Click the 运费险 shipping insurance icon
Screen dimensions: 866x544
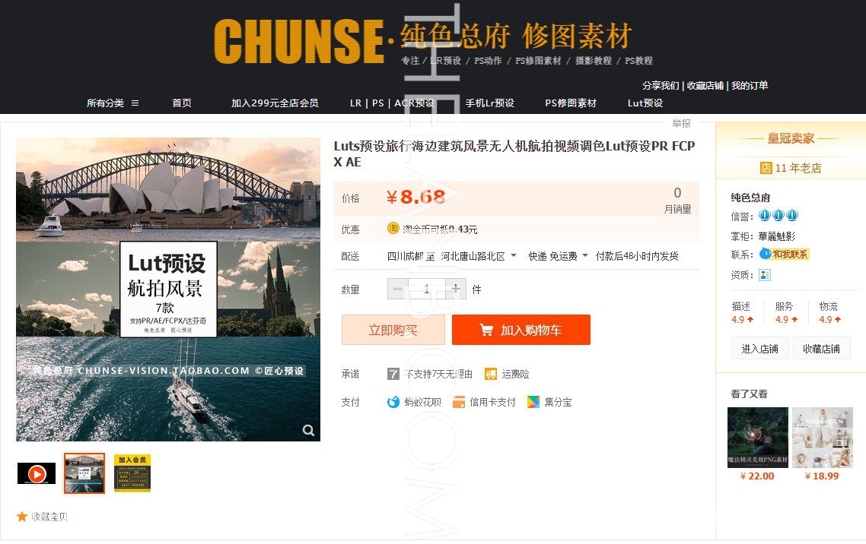[x=490, y=375]
